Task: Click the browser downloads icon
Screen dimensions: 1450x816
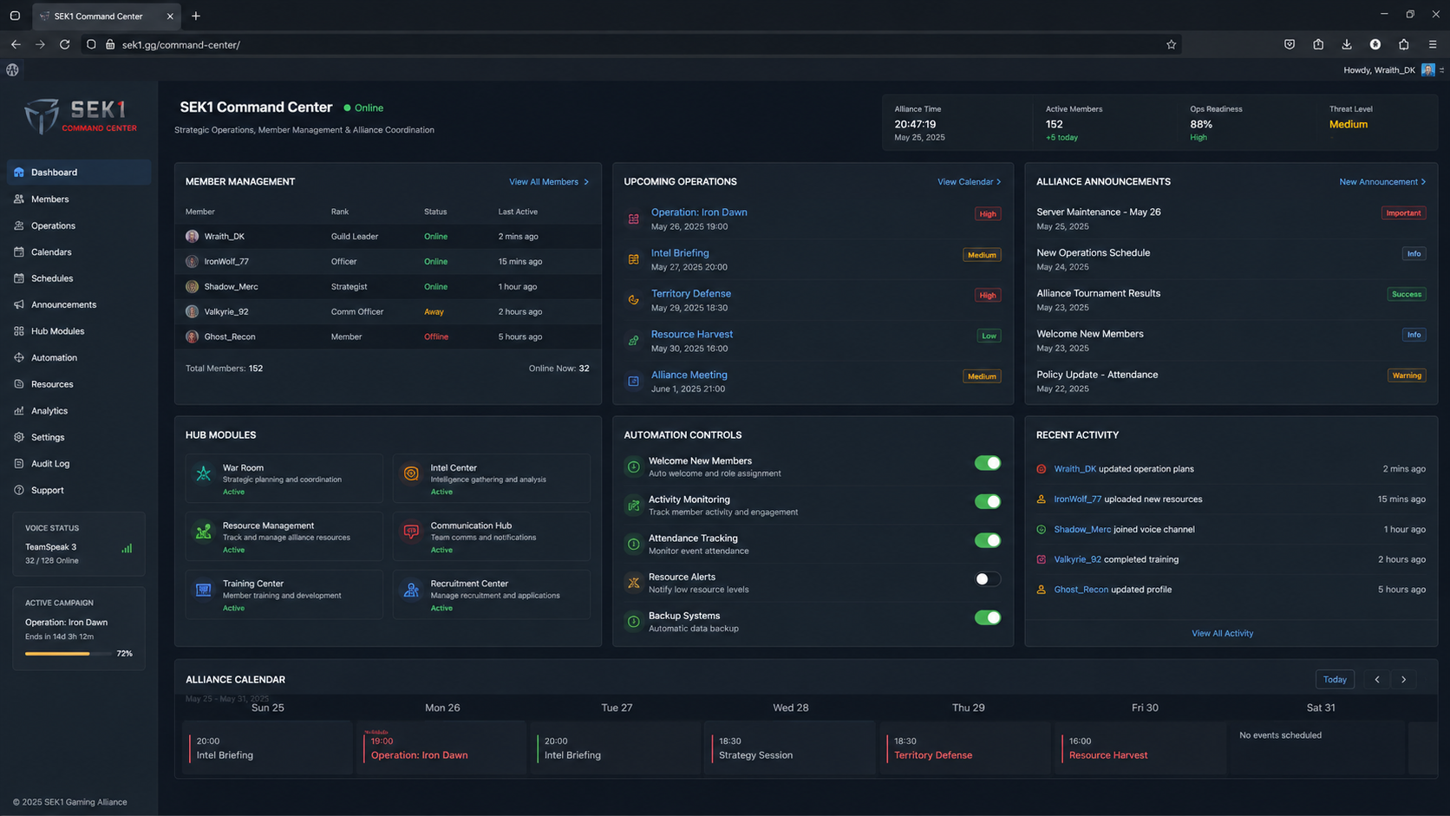Action: point(1347,44)
